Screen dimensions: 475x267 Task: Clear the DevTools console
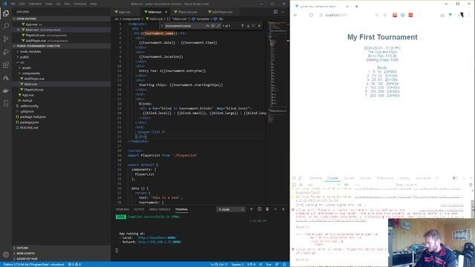(x=301, y=185)
